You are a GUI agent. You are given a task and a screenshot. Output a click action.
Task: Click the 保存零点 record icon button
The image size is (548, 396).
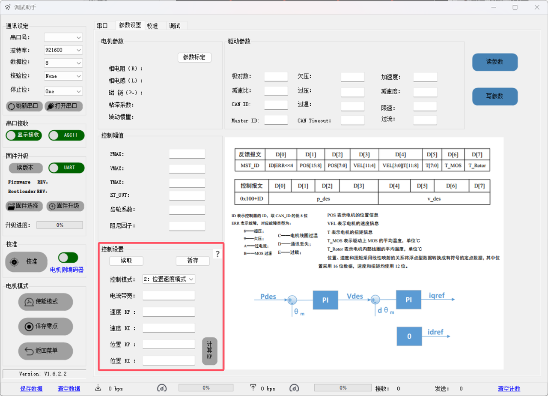coord(45,326)
